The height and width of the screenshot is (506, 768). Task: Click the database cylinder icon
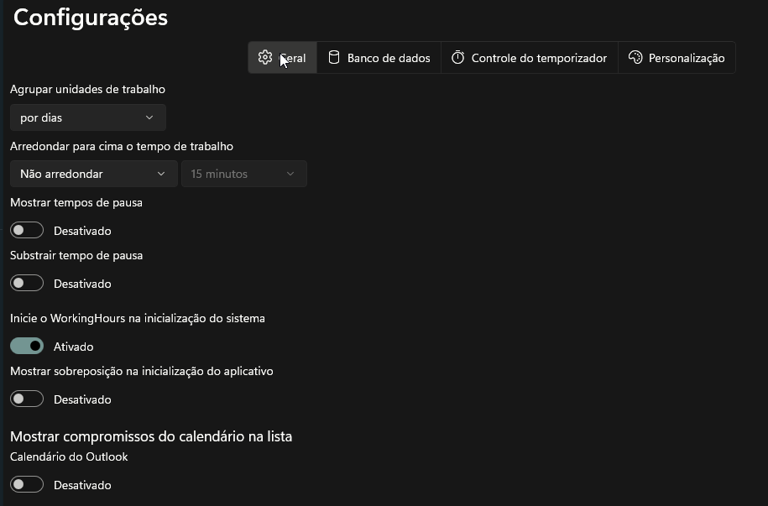334,58
